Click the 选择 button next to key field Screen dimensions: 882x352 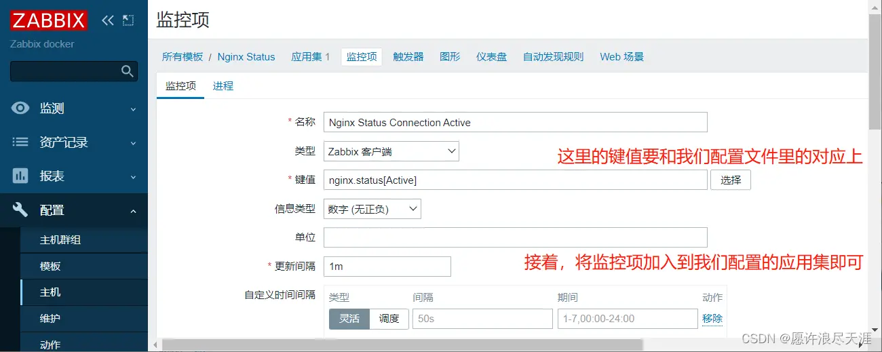730,180
